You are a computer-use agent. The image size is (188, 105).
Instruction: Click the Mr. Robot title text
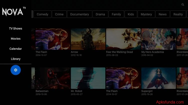(76, 91)
